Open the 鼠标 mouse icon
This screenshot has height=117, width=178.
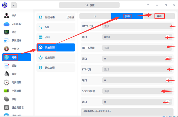[7, 99]
